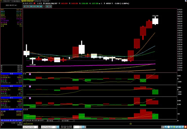Click the SMA120 legend entry
The height and width of the screenshot is (129, 187).
point(11,17)
